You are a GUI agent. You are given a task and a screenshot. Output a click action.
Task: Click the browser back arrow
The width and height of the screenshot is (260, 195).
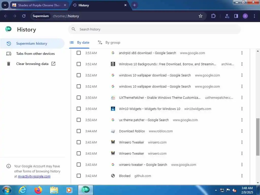click(x=6, y=16)
